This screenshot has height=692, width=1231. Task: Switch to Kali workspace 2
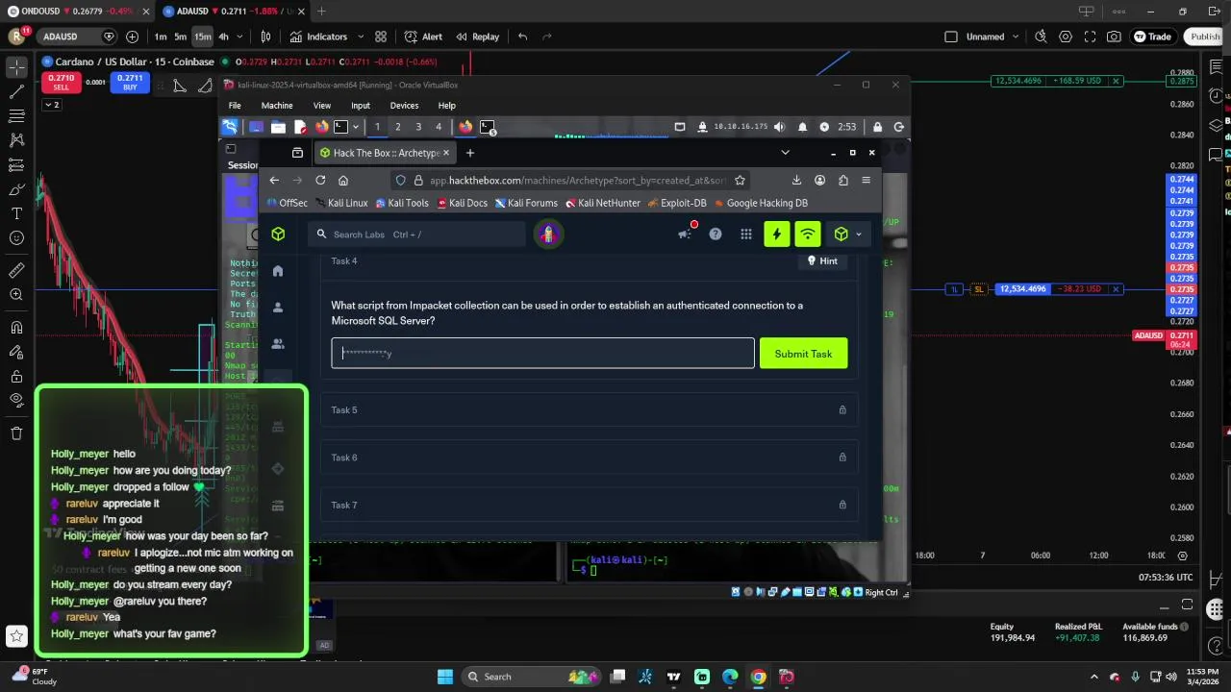tap(397, 127)
